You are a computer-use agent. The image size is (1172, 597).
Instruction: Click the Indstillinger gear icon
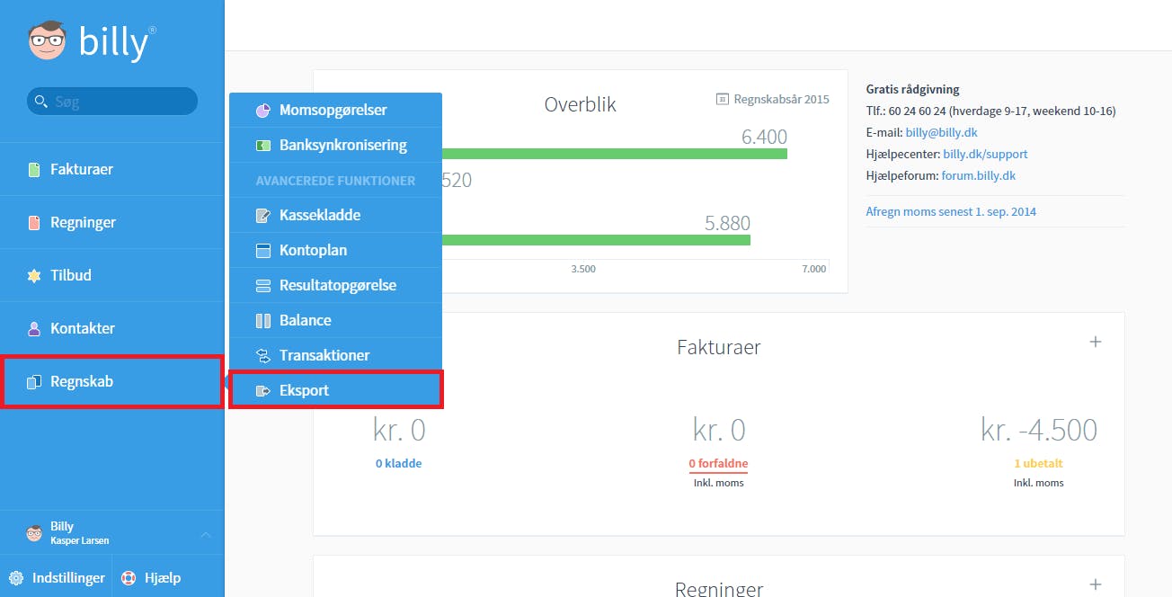(16, 578)
